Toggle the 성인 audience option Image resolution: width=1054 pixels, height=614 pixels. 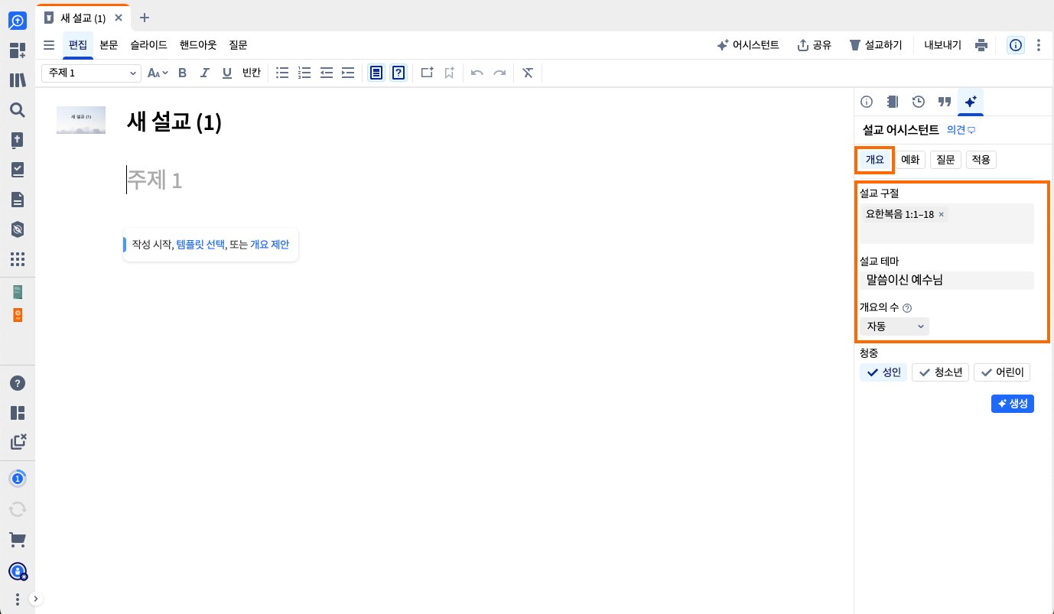[883, 372]
